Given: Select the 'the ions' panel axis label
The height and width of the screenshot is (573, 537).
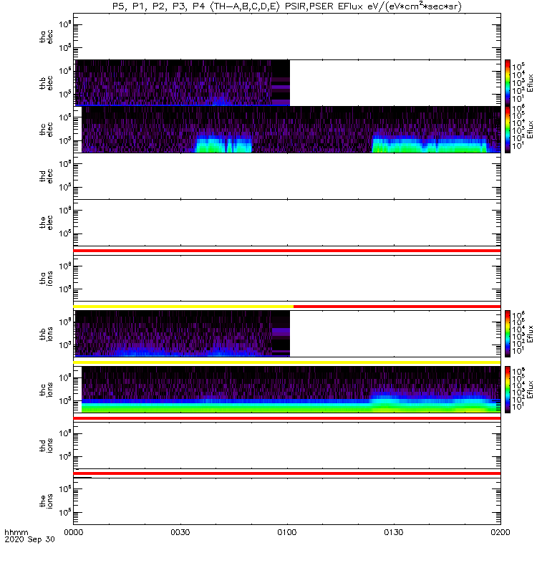Looking at the screenshot, I should 47,501.
